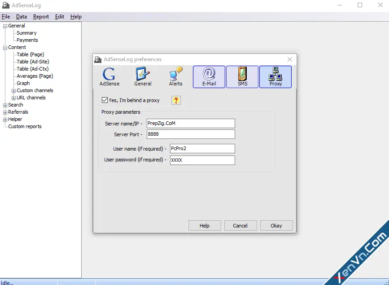Image resolution: width=389 pixels, height=285 pixels.
Task: Select Custom channels tree item
Action: click(x=35, y=90)
